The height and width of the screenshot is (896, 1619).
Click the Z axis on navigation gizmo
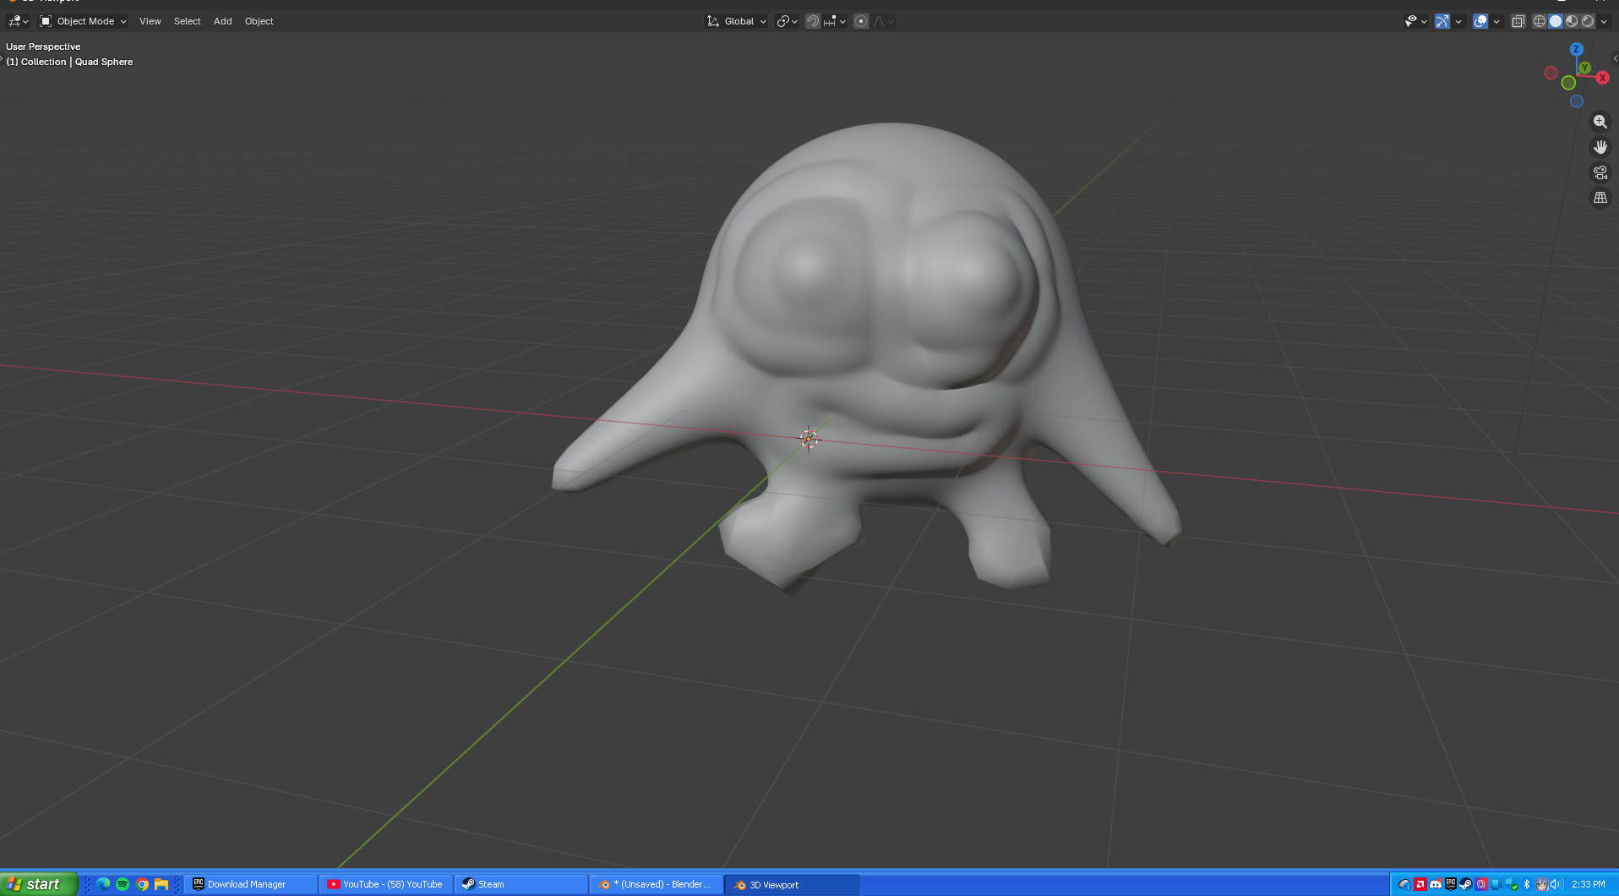[x=1576, y=49]
